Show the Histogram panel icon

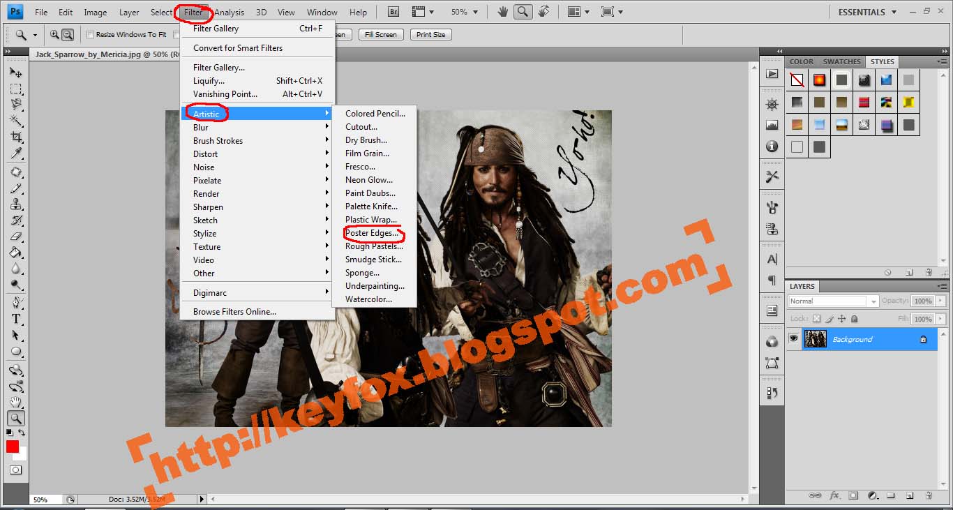[x=772, y=126]
